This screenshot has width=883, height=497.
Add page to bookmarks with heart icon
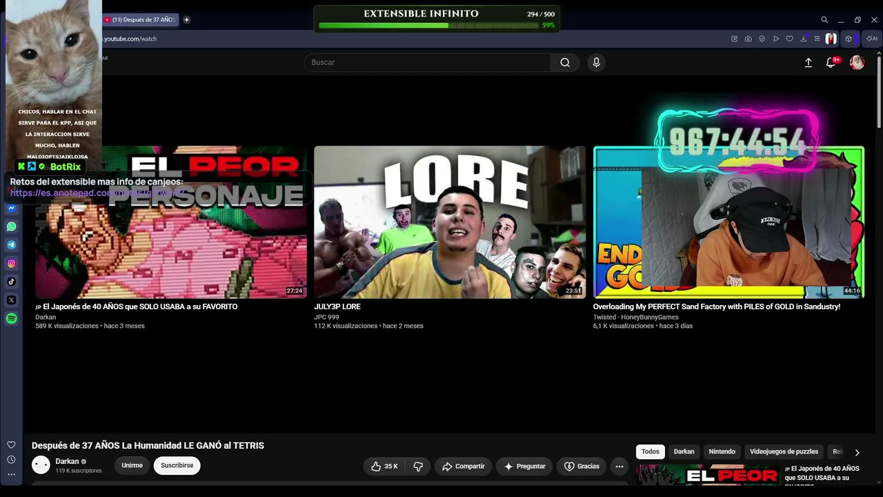(789, 39)
